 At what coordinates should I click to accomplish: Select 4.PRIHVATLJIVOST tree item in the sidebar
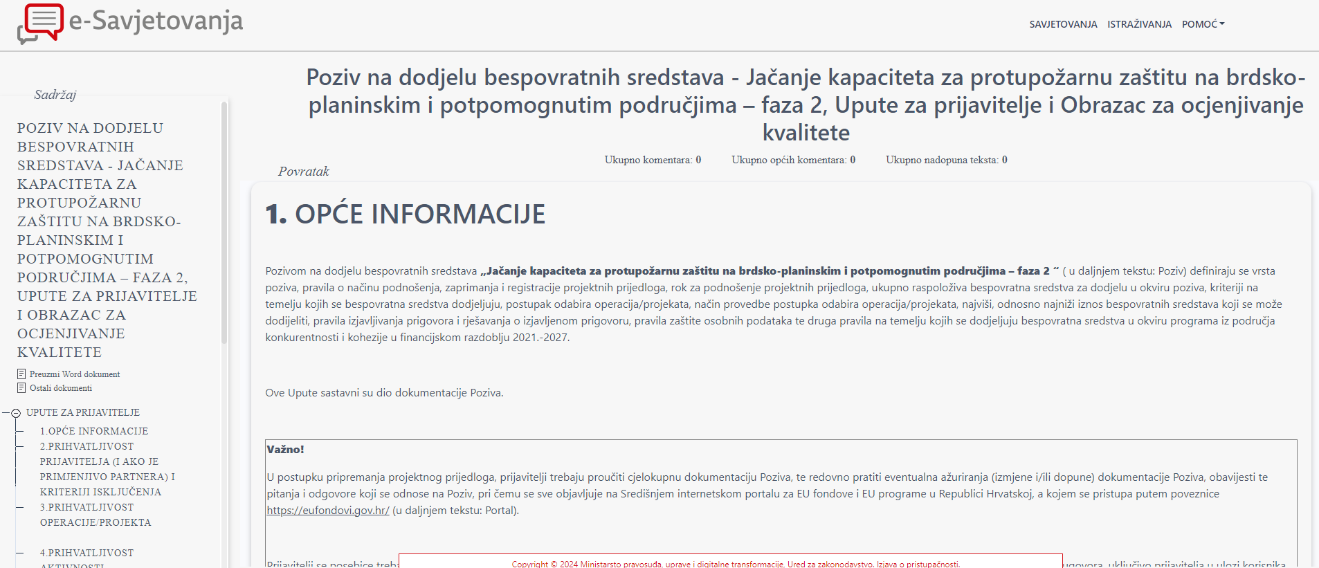tap(87, 553)
